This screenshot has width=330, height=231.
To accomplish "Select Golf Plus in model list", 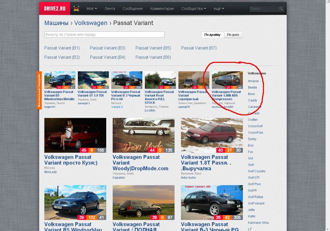I will pyautogui.click(x=254, y=184).
